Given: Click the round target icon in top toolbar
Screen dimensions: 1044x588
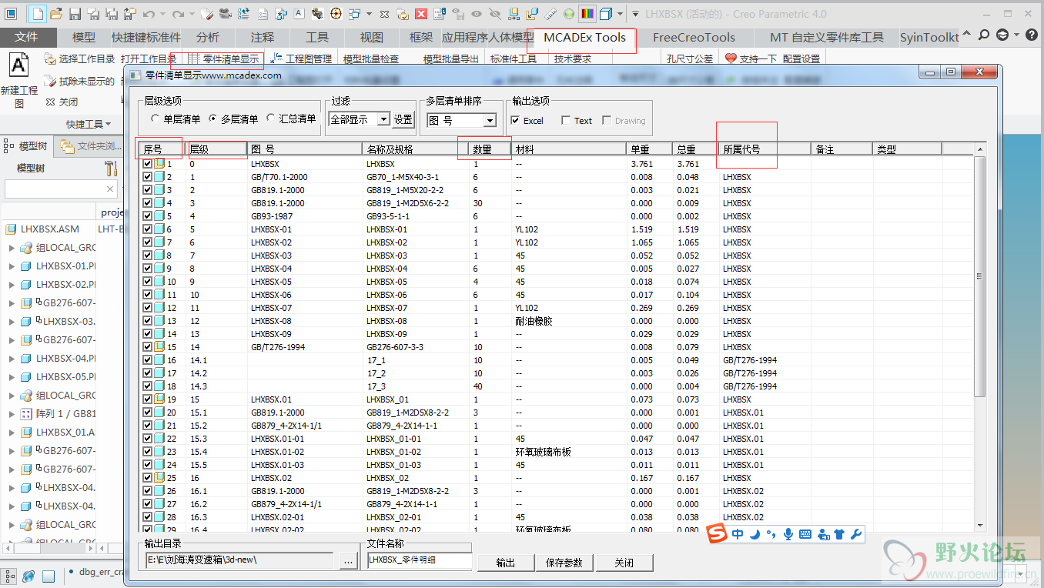Looking at the screenshot, I should click(x=336, y=14).
